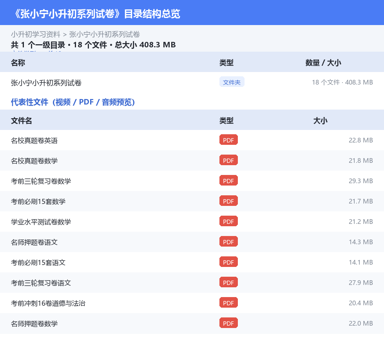Screen dimensions: 384x346
Task: Click the 数量 / 大小 column header
Action: click(323, 63)
